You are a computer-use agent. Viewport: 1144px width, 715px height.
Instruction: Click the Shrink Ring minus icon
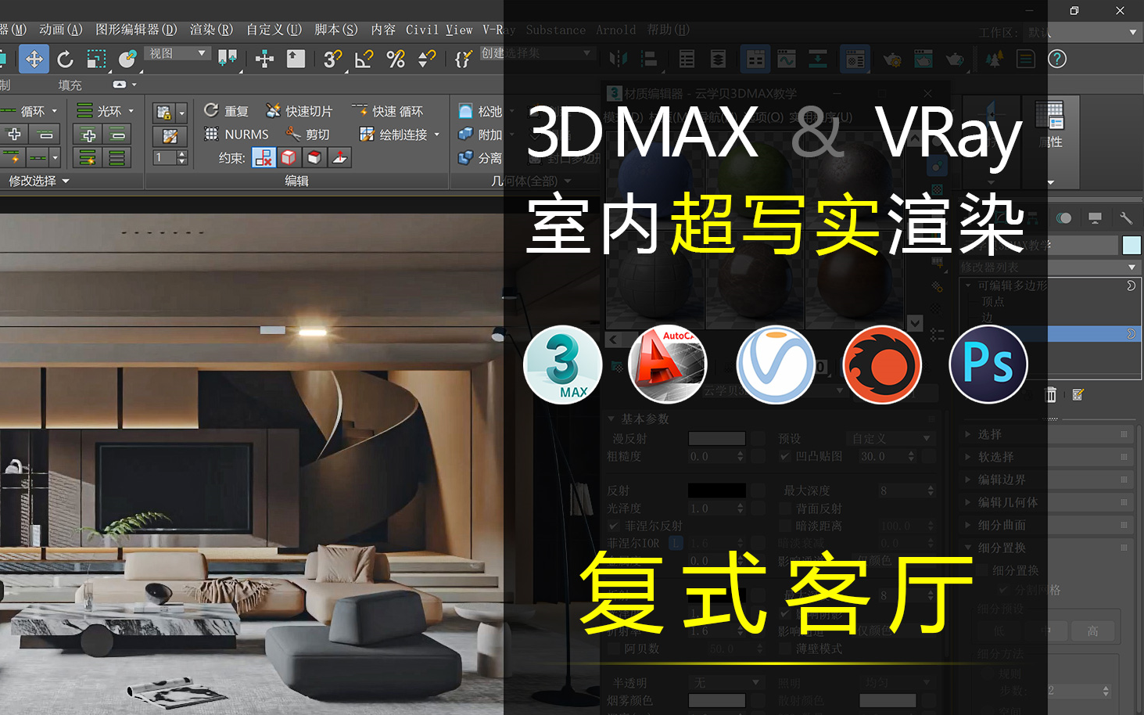point(118,135)
